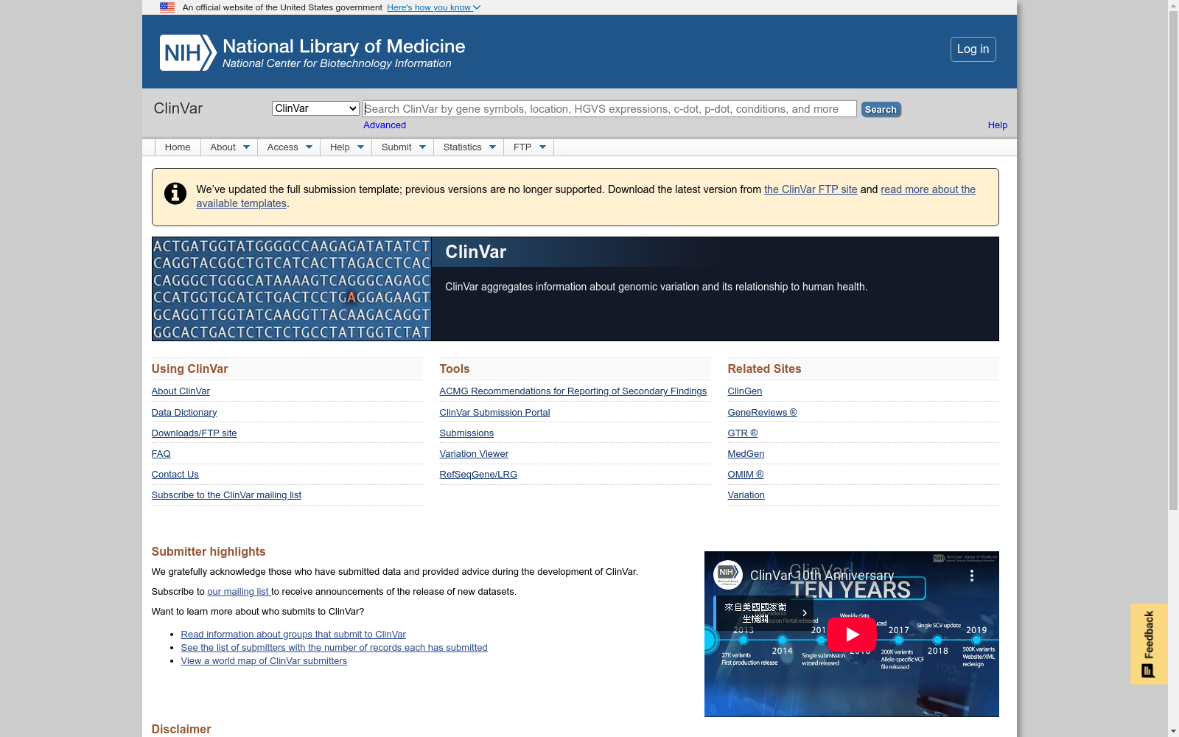The height and width of the screenshot is (737, 1179).
Task: Open About ClinVar link
Action: (x=181, y=391)
